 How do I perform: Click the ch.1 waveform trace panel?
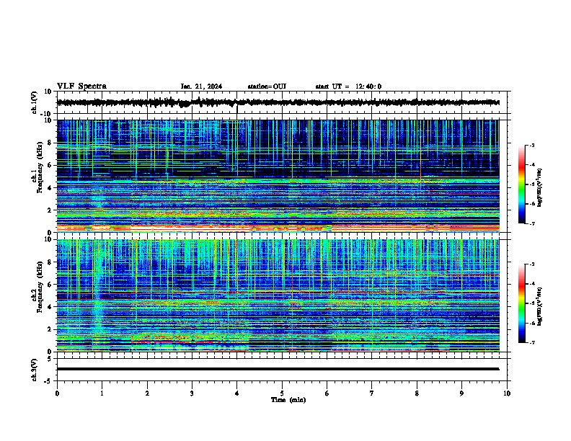click(x=282, y=102)
